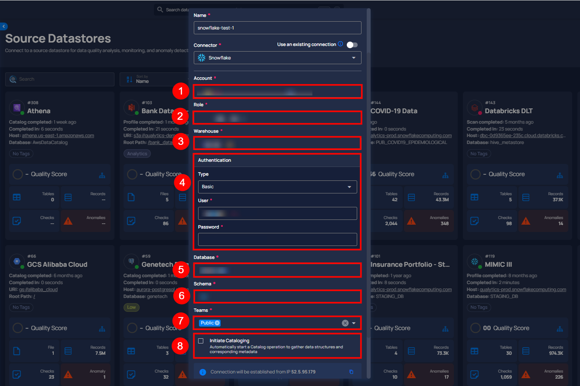Click Databricks DLT Anomalies warning icon
Viewport: 580px width, 386px height.
point(526,221)
